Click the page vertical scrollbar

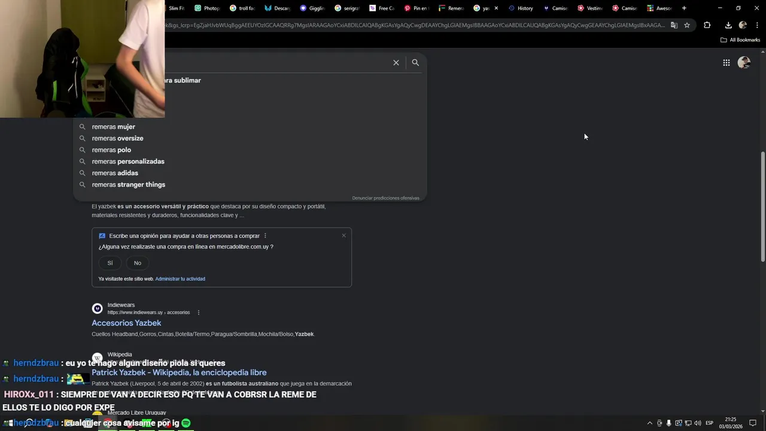(x=762, y=207)
